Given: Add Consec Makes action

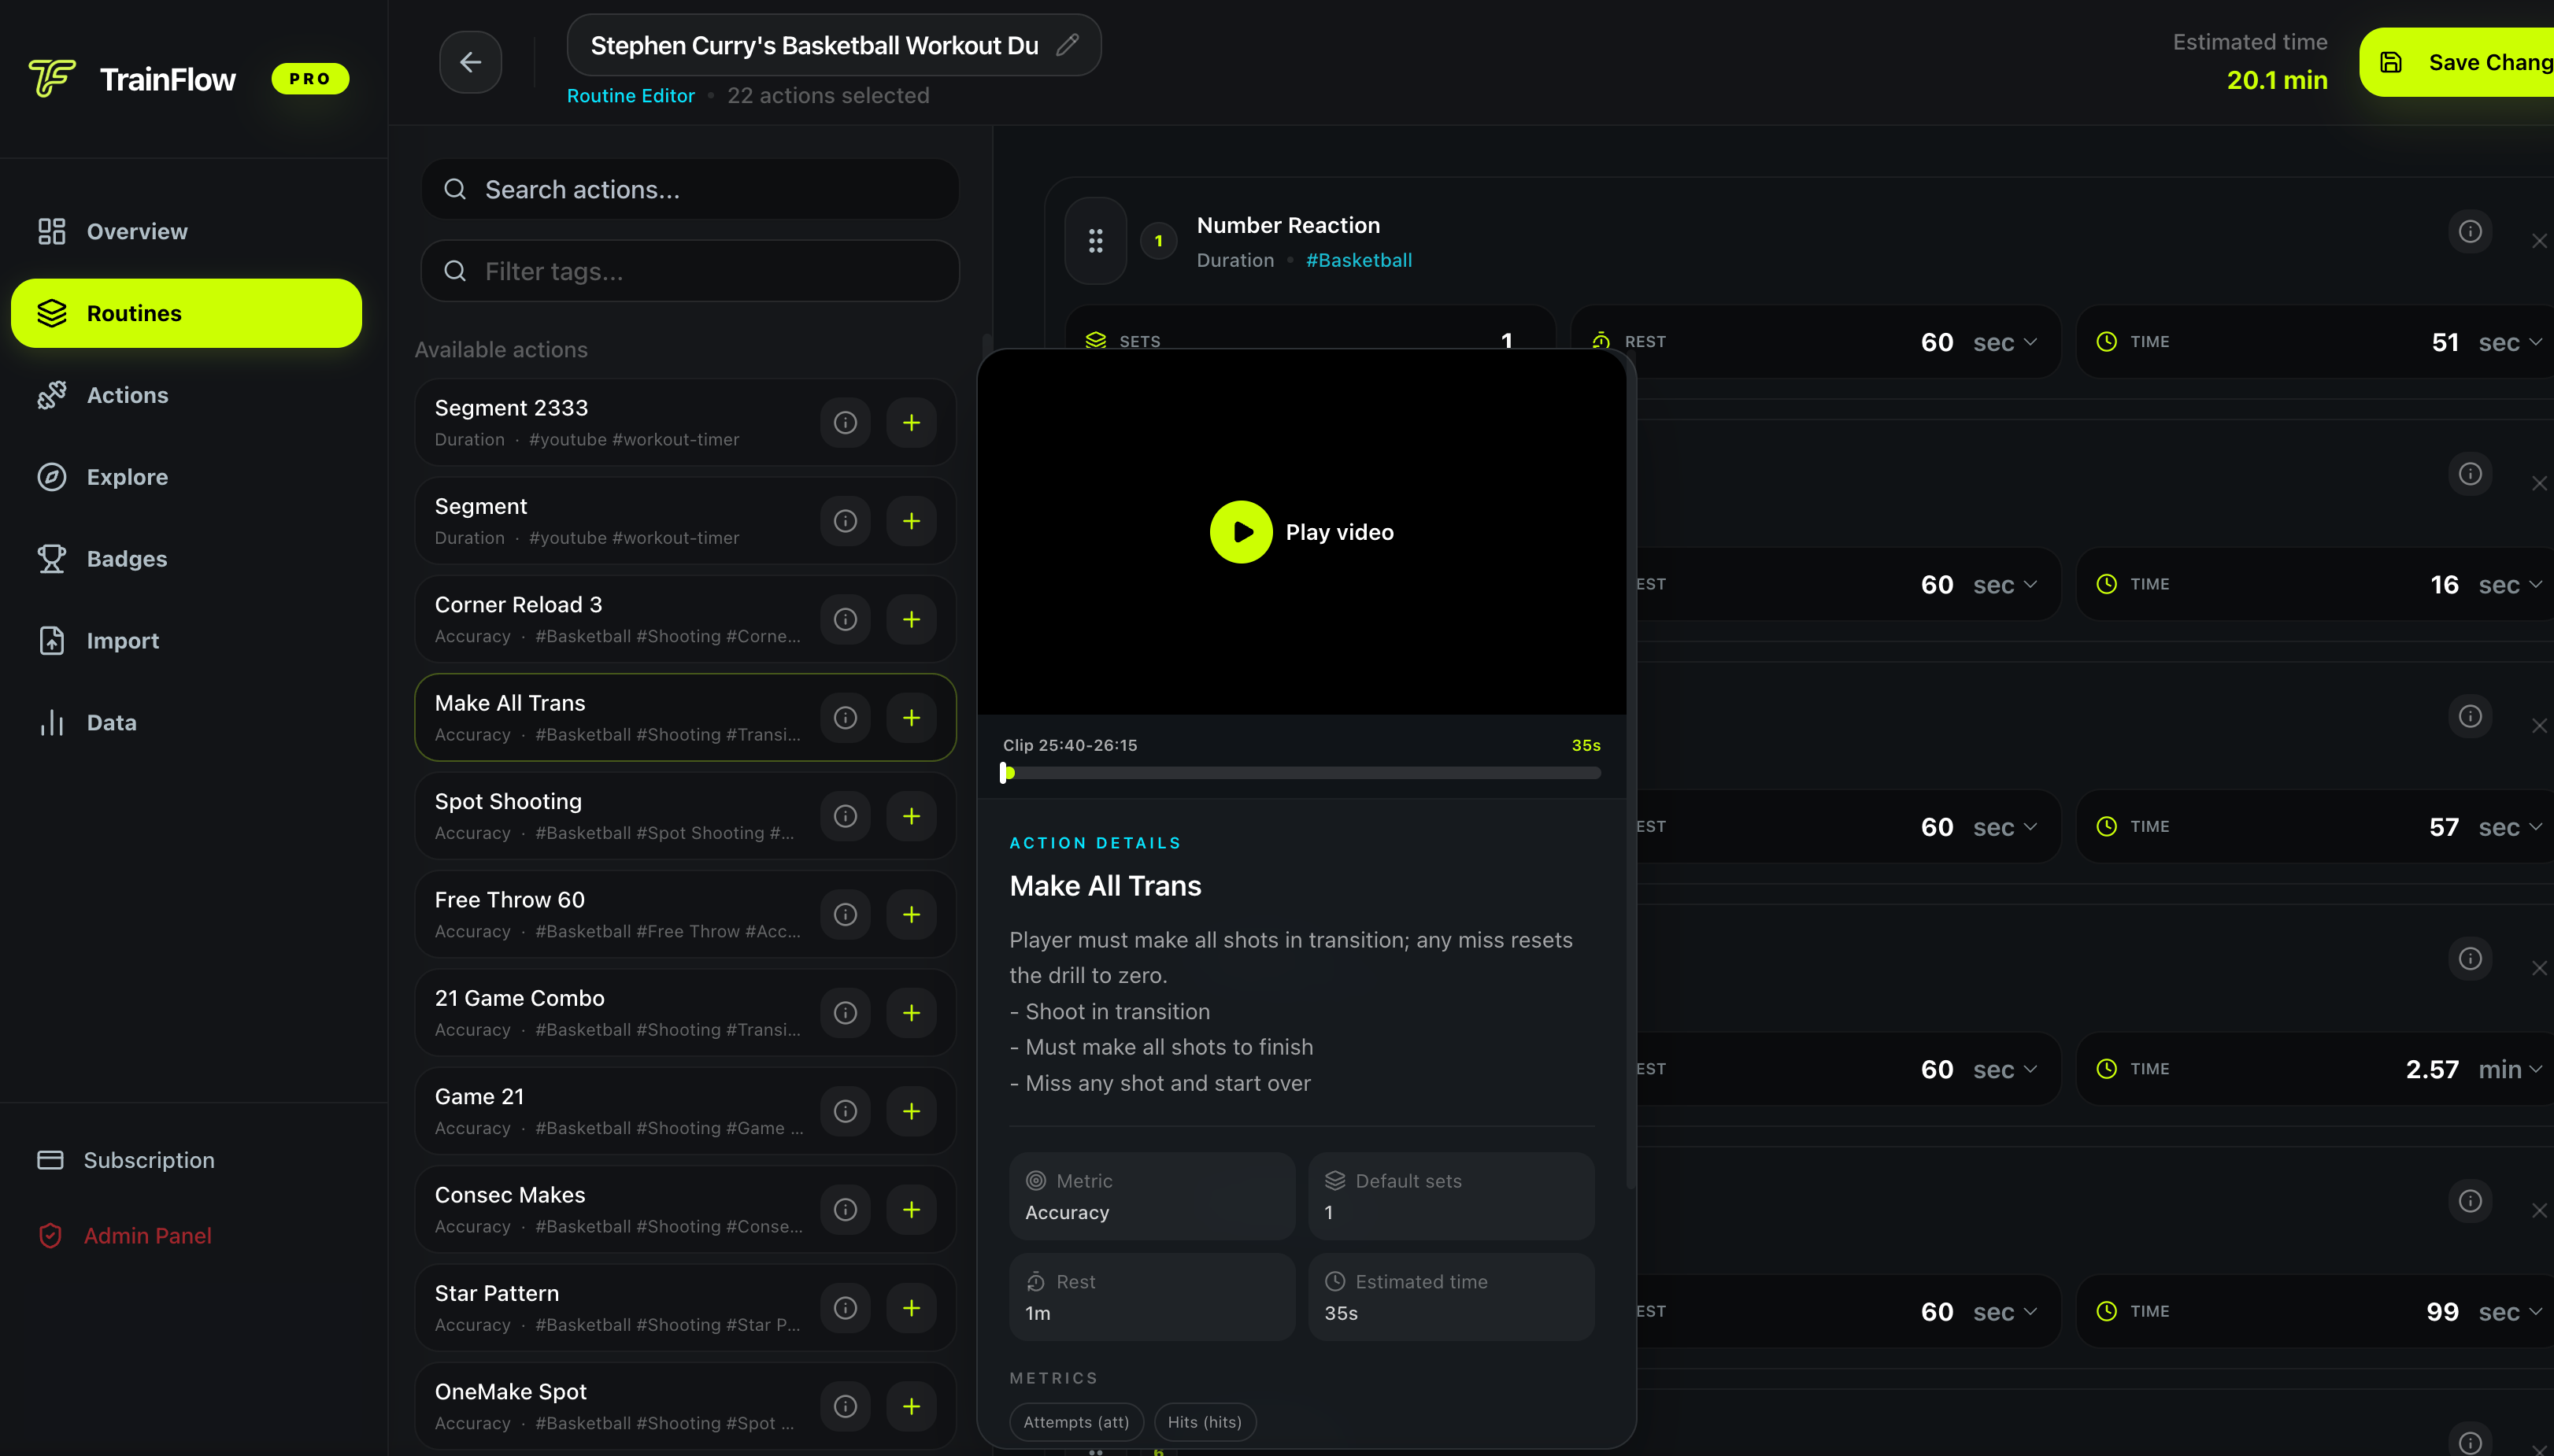Looking at the screenshot, I should pyautogui.click(x=912, y=1210).
